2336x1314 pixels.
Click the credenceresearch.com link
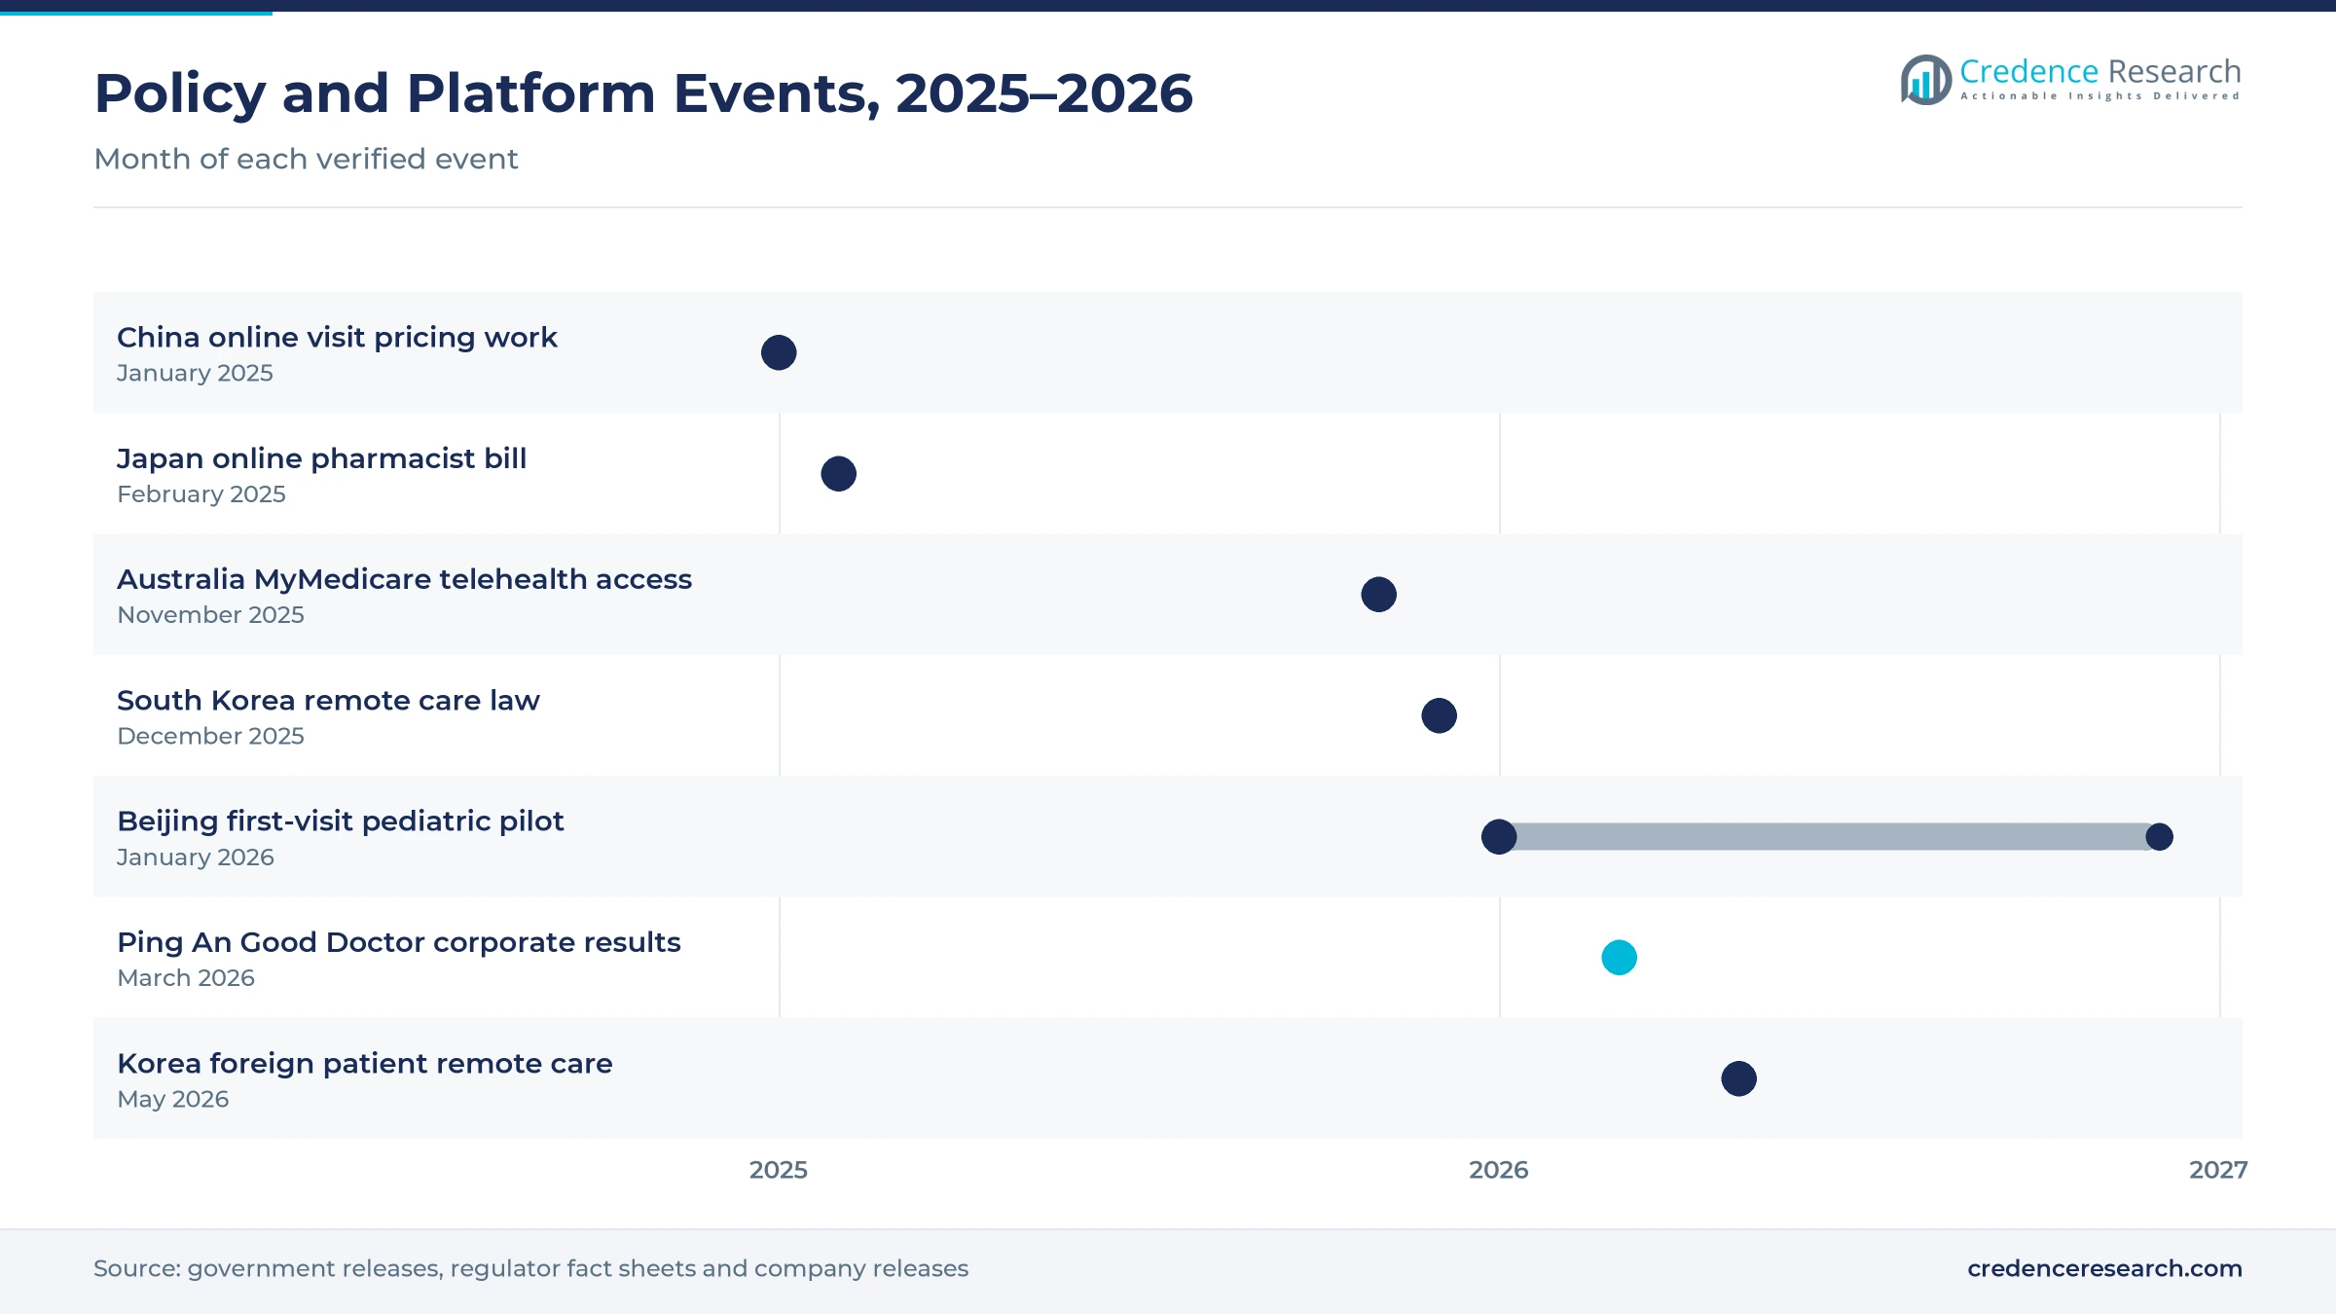click(x=2104, y=1268)
